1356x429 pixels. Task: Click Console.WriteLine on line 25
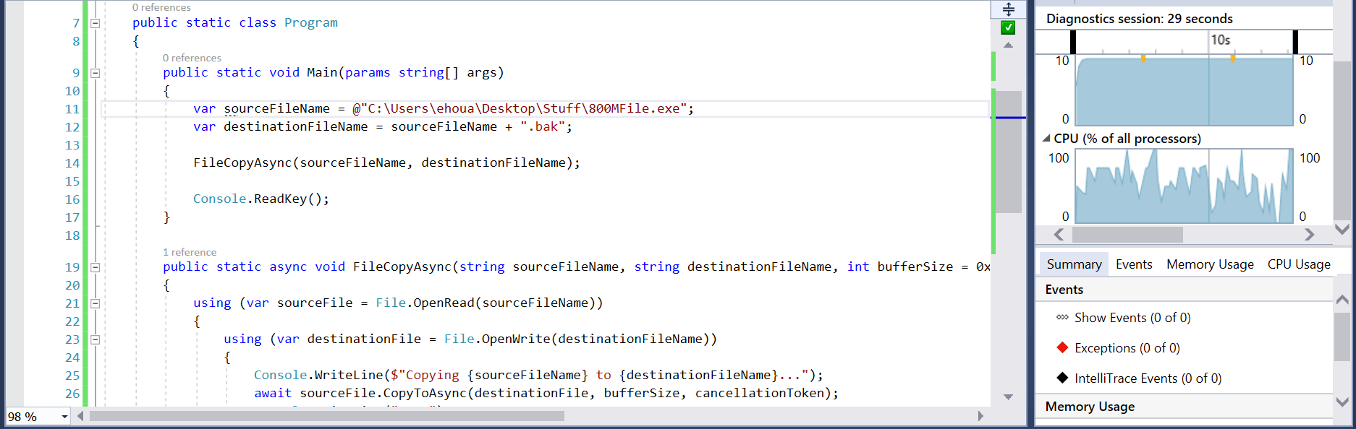click(318, 375)
